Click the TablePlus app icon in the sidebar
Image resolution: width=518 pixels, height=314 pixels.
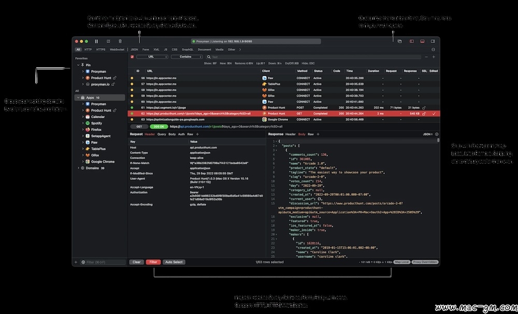point(88,149)
